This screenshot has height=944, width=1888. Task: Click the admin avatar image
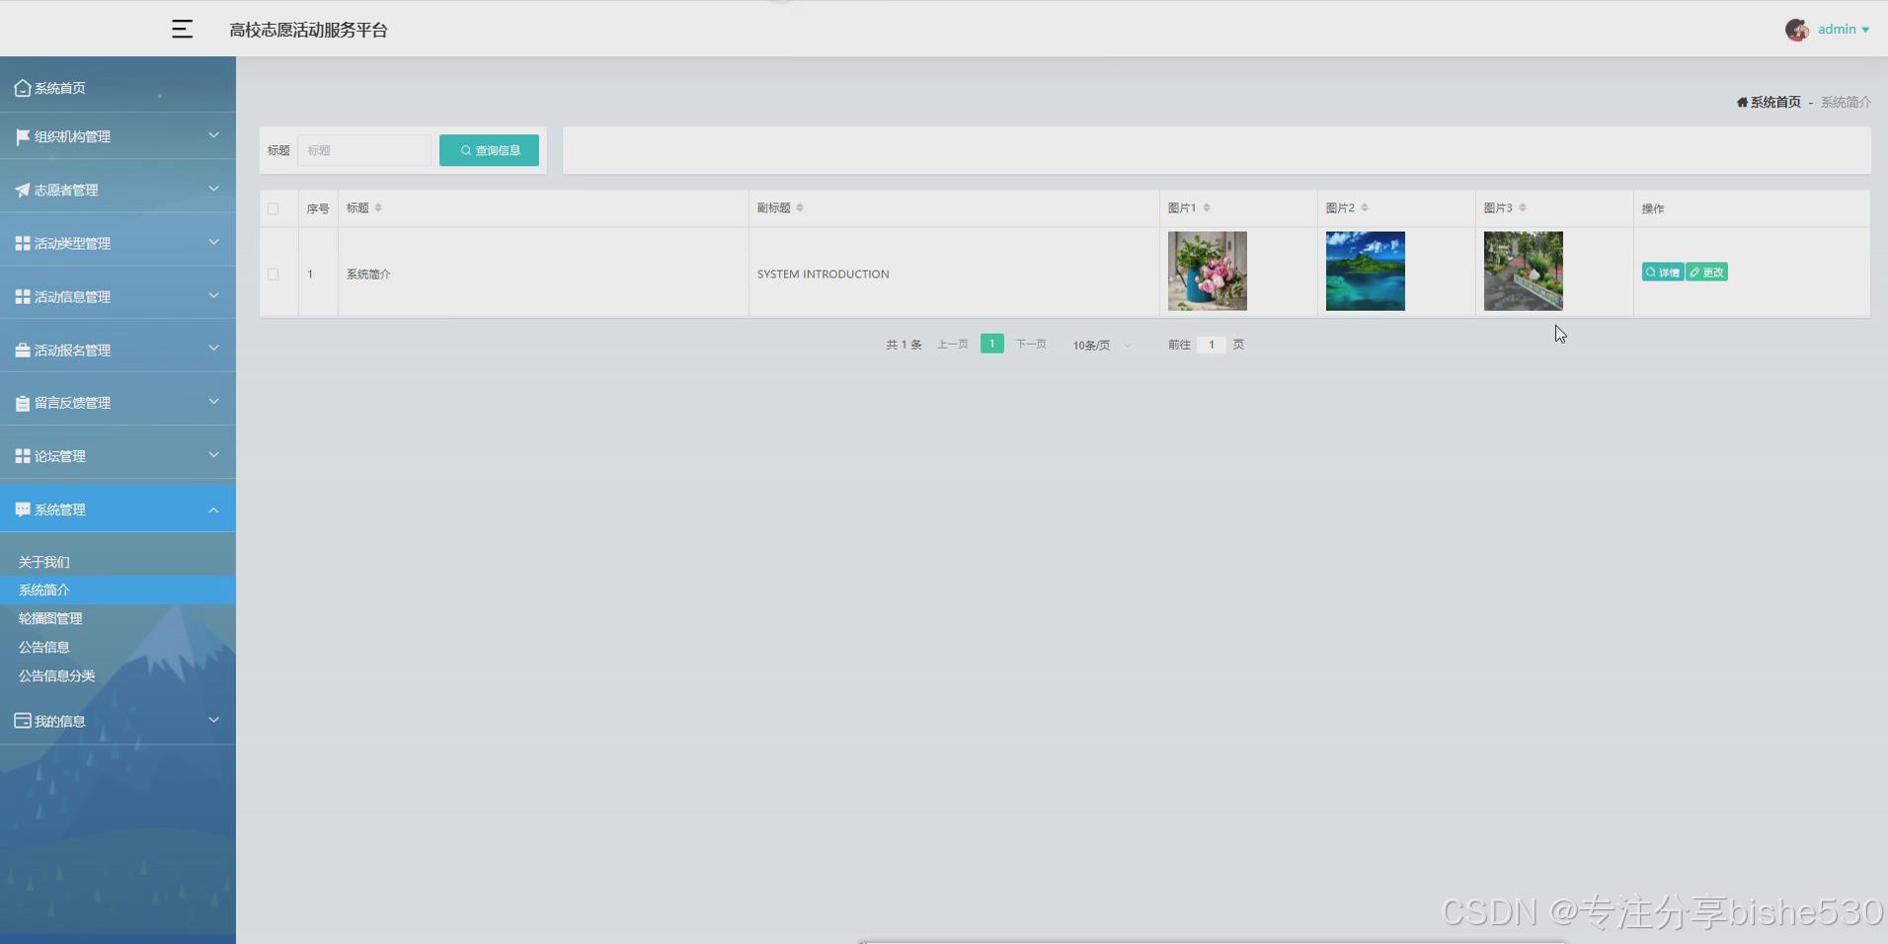[x=1796, y=30]
